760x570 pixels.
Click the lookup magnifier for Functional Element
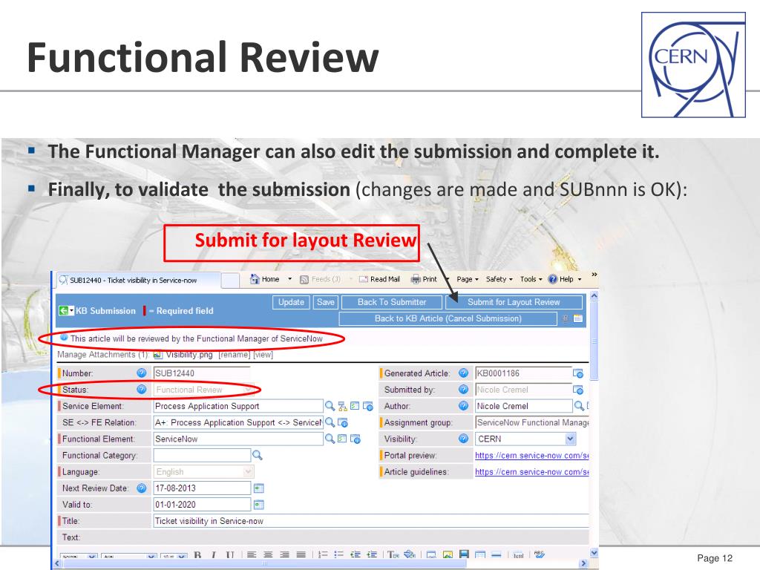(330, 439)
